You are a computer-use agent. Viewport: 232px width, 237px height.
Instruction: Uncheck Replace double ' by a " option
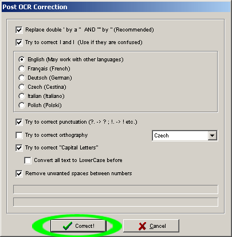click(x=19, y=30)
